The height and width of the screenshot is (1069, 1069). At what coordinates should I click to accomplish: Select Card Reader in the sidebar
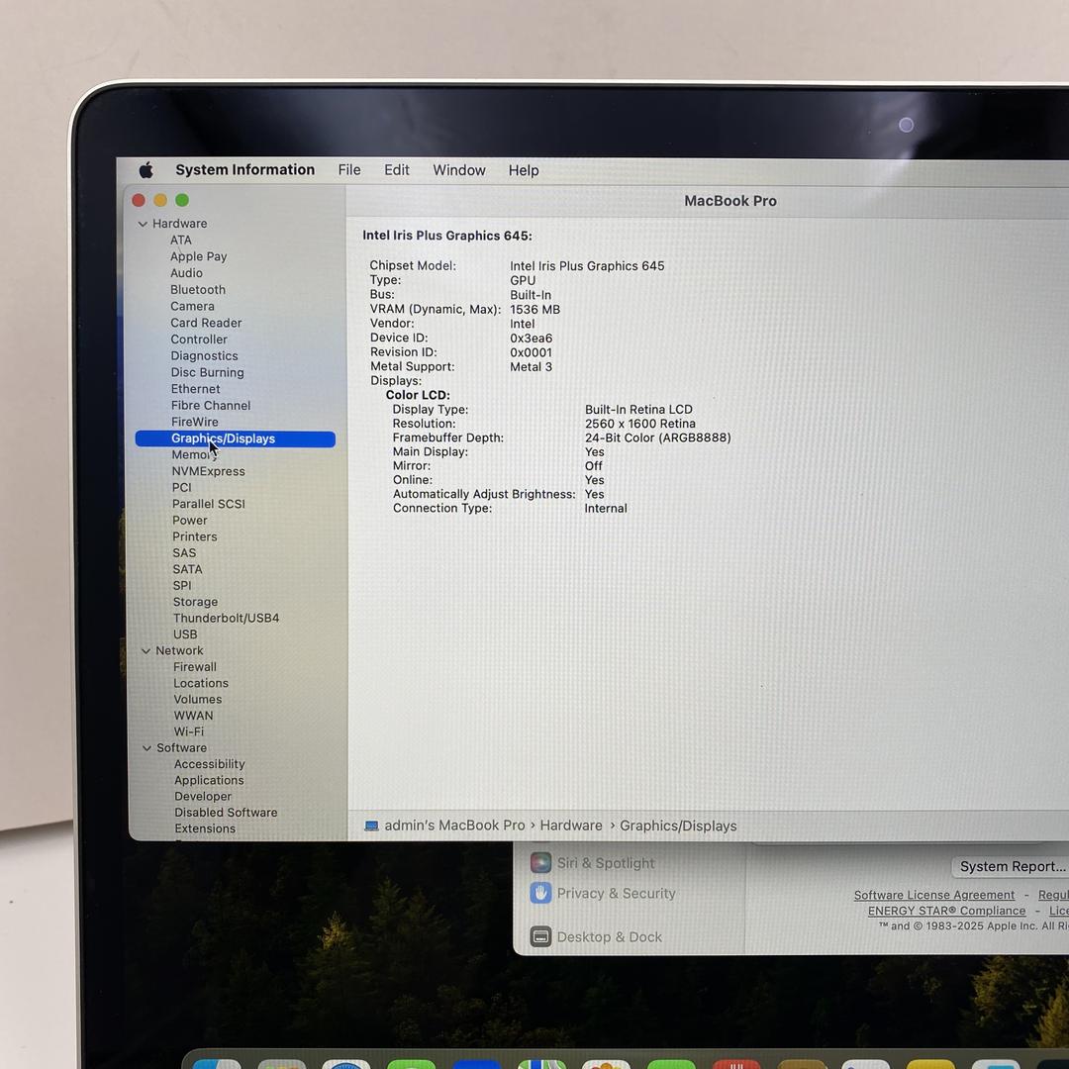[x=206, y=323]
